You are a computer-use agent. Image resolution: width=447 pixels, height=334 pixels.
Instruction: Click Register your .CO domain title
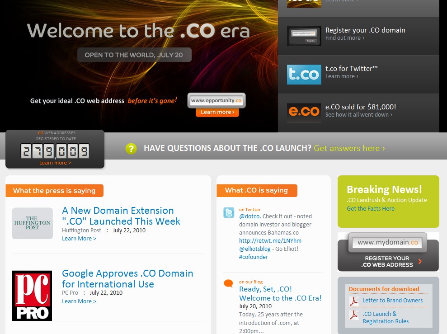pyautogui.click(x=365, y=30)
